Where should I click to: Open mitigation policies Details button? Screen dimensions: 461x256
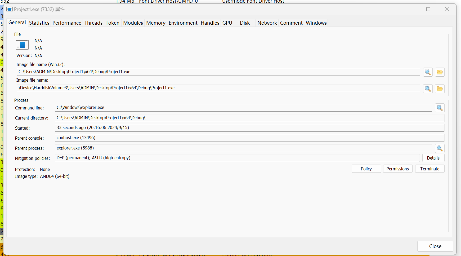433,158
